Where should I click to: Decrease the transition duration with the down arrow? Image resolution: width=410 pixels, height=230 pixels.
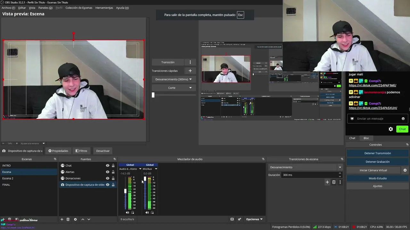pos(340,176)
